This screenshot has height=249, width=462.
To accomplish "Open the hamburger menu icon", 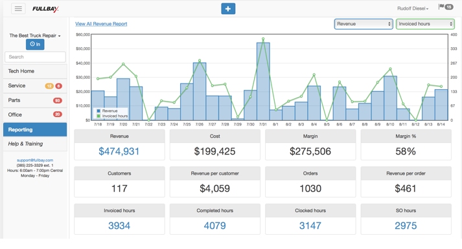I will (x=18, y=8).
